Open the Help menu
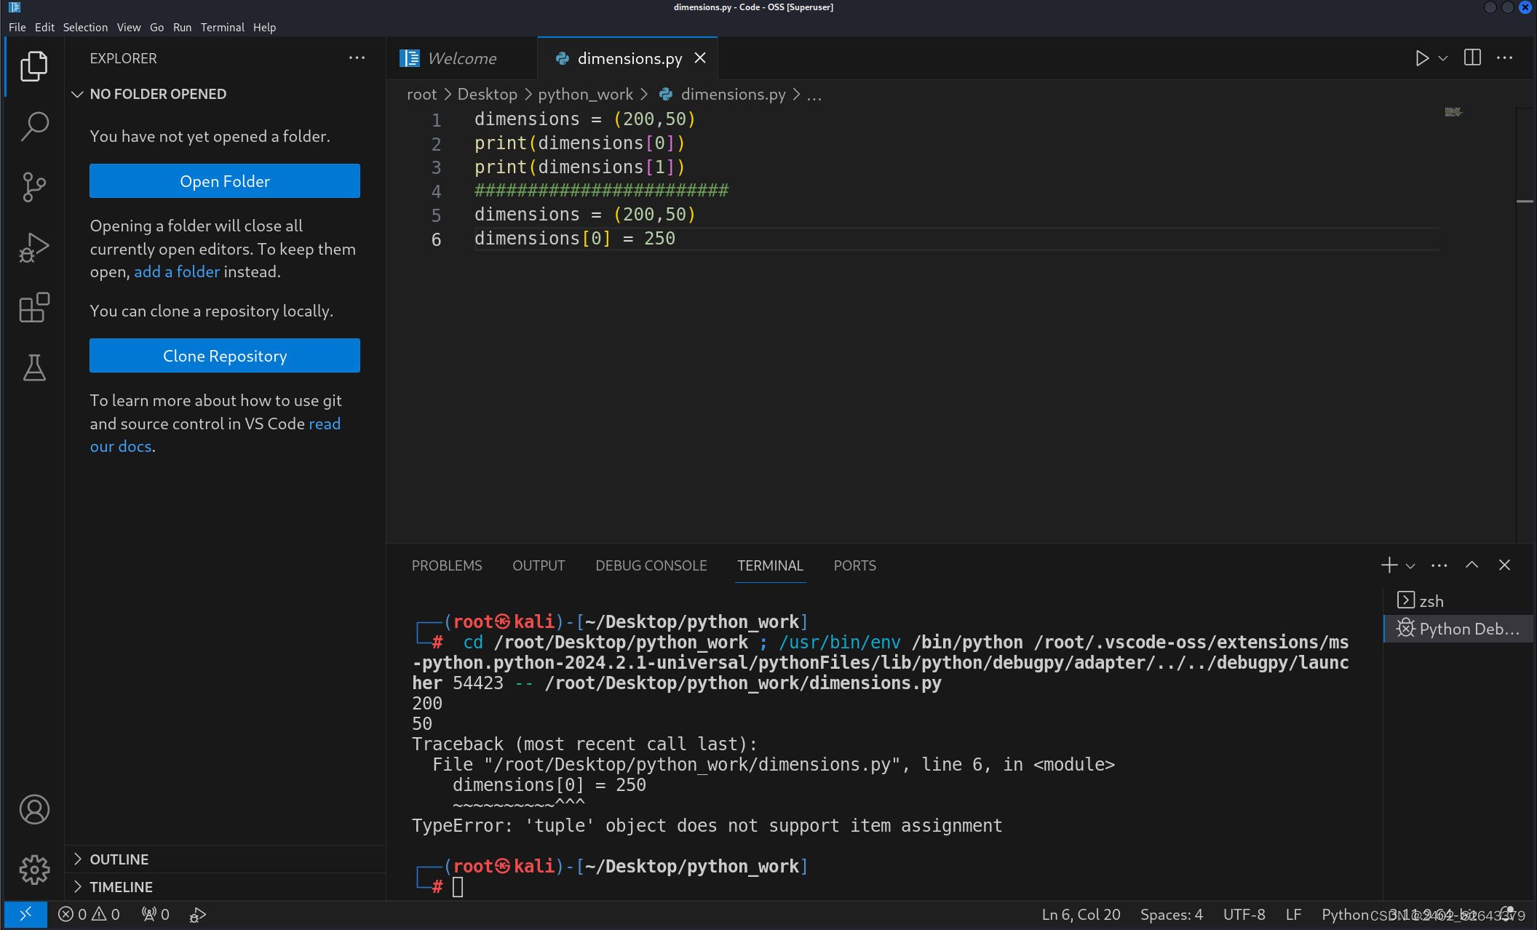 pyautogui.click(x=265, y=27)
